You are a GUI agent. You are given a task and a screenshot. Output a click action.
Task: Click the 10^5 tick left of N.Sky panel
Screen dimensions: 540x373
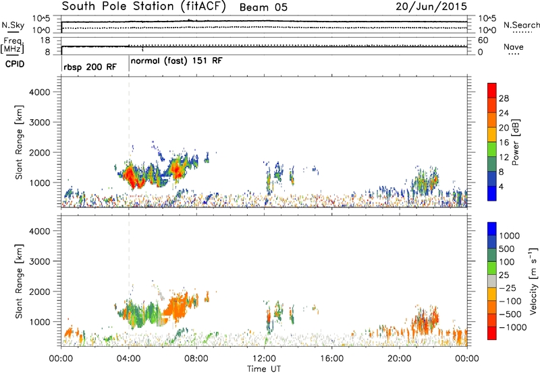point(41,18)
